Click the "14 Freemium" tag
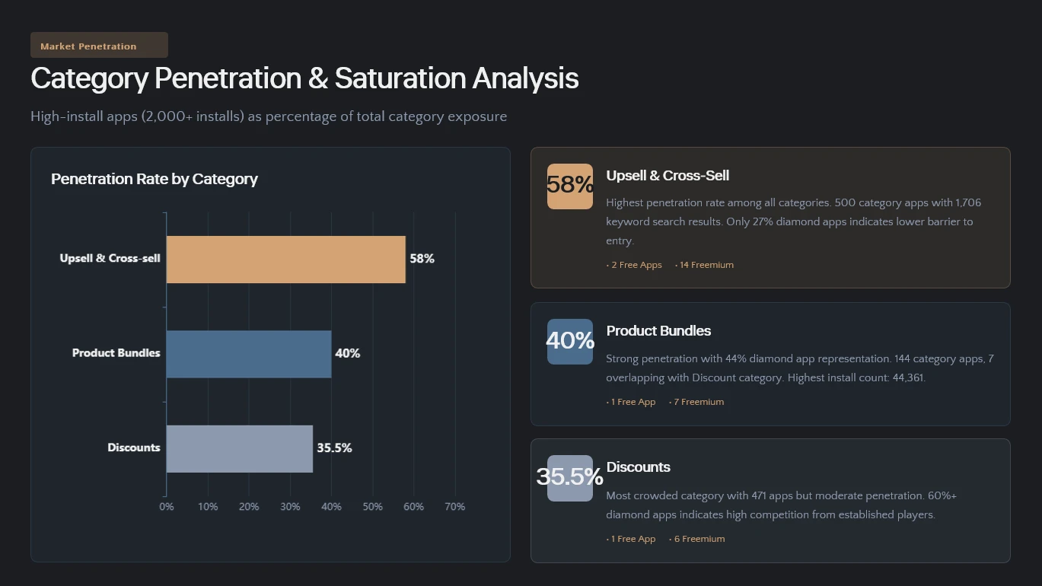 pos(706,265)
